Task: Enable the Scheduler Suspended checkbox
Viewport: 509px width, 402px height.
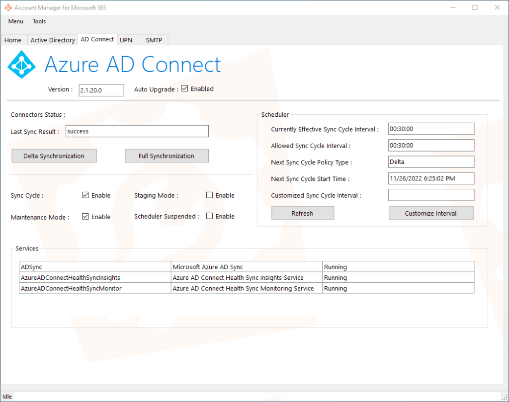Action: point(210,216)
